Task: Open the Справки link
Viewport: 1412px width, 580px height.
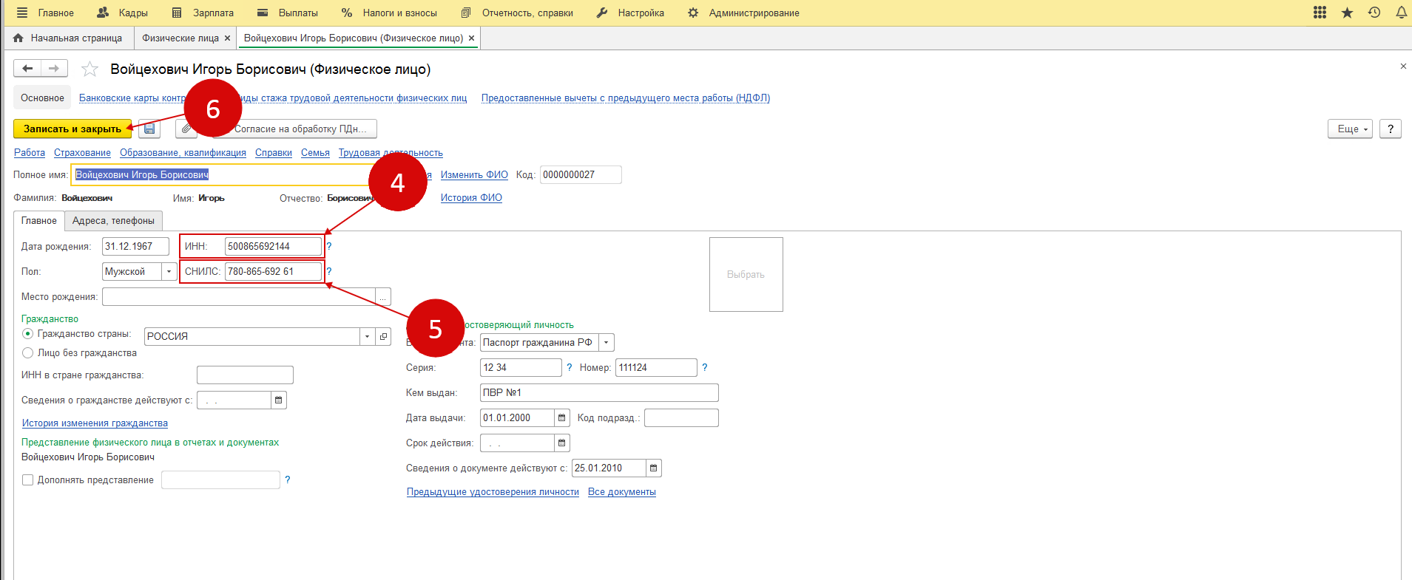Action: pyautogui.click(x=274, y=153)
